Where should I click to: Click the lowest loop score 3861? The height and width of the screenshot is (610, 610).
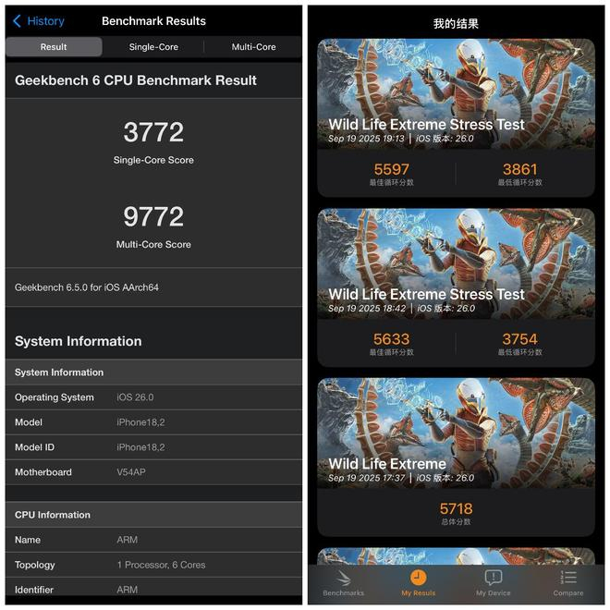coord(520,170)
